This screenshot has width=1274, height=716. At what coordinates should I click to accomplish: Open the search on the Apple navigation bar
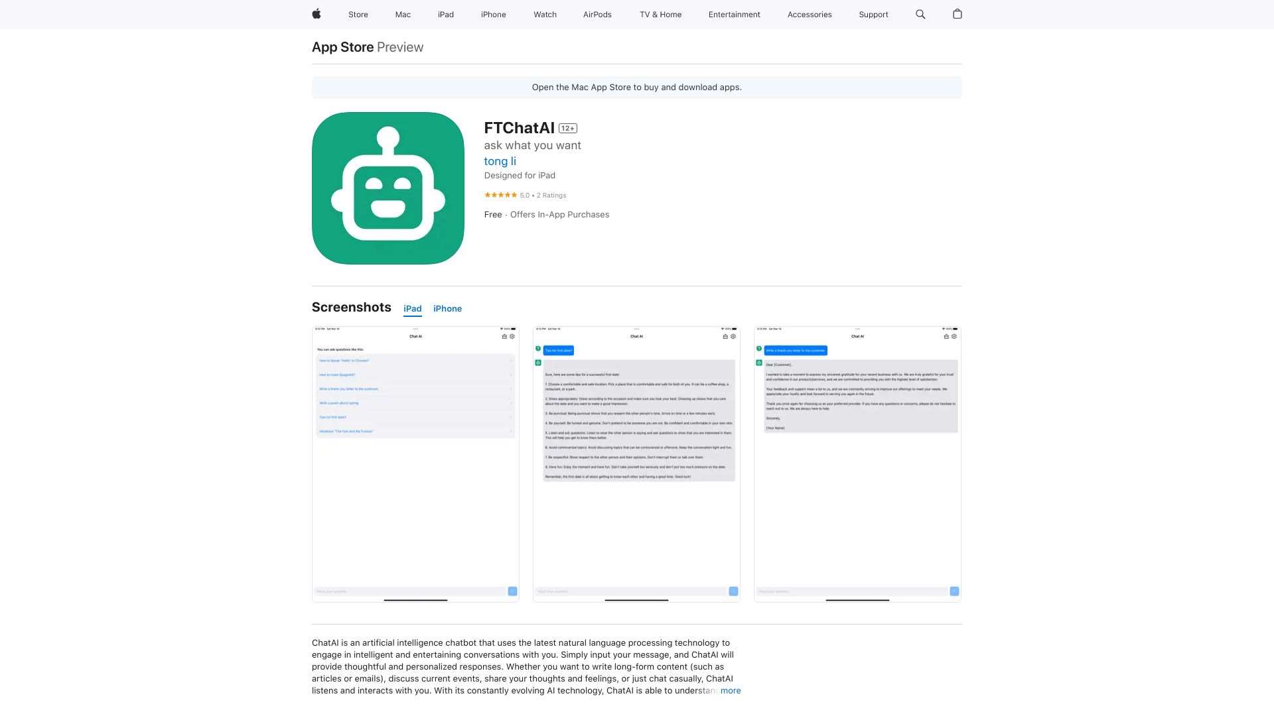tap(920, 14)
